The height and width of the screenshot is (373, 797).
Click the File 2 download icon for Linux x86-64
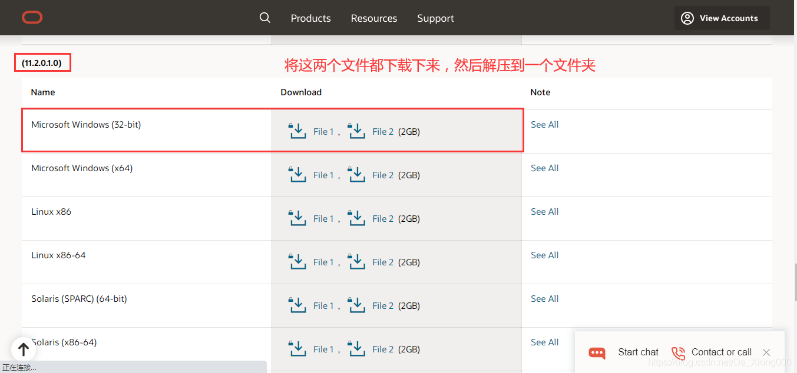(356, 261)
